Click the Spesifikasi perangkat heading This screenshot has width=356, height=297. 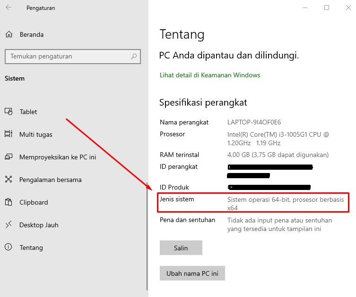click(x=203, y=103)
